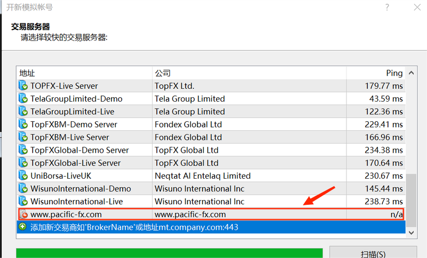Click the 230.67 ms ping value
The width and height of the screenshot is (427, 258).
click(384, 176)
